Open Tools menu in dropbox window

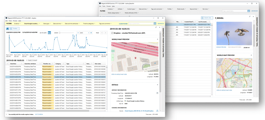coord(10,21)
